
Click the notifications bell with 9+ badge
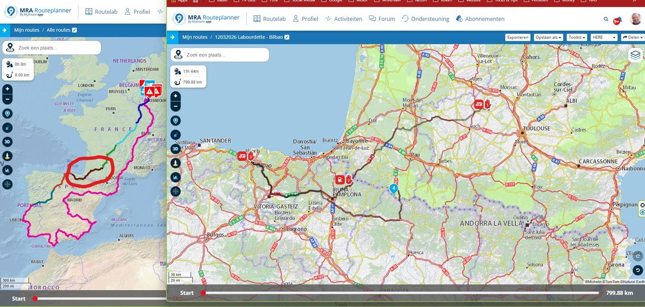click(x=618, y=20)
